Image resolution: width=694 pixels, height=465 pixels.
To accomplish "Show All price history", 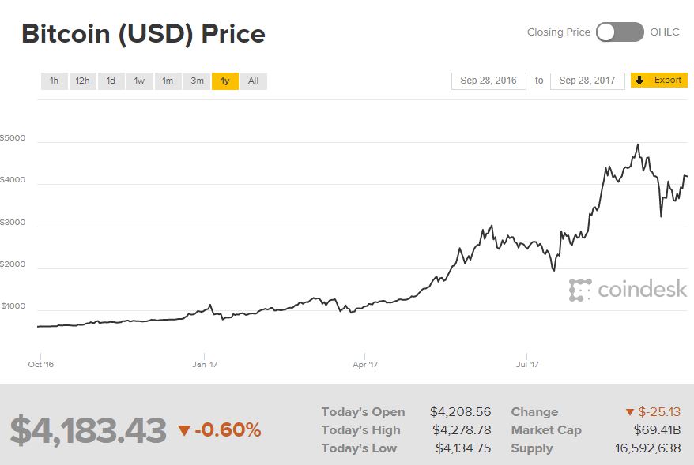I will pyautogui.click(x=253, y=81).
